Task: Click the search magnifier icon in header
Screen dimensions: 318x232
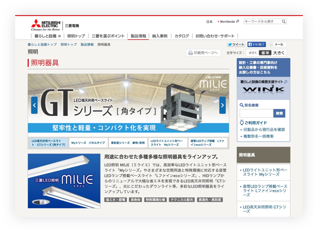Action: (284, 21)
